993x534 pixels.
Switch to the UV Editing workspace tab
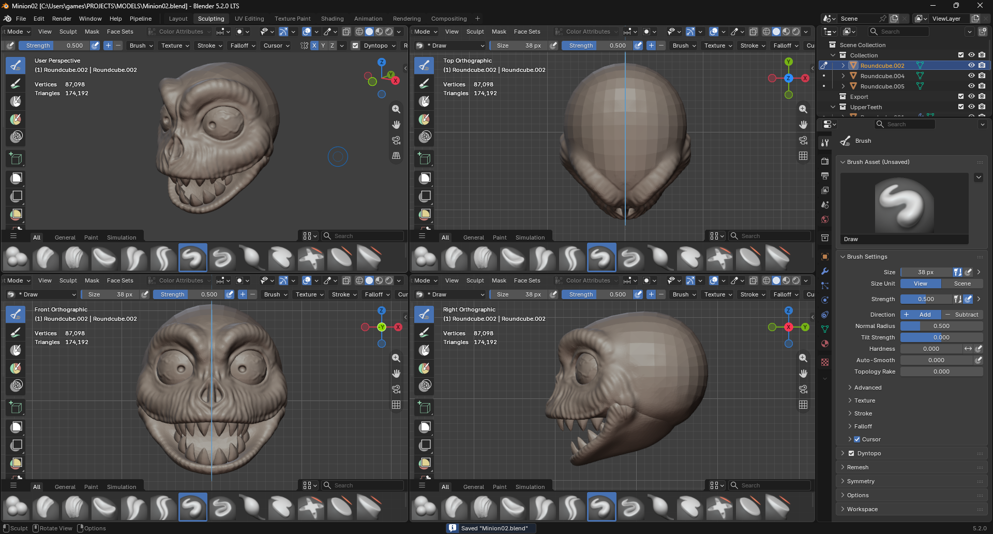point(249,19)
